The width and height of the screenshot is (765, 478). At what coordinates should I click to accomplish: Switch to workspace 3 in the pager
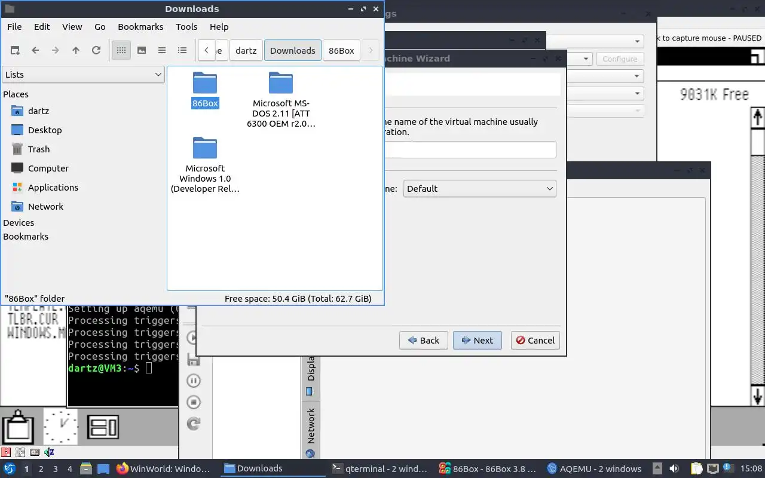point(55,469)
